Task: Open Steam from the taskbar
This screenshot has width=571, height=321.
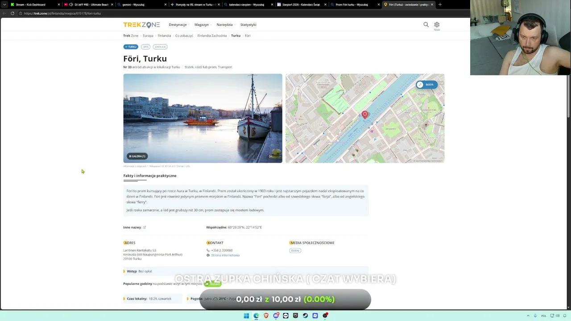Action: (305, 316)
